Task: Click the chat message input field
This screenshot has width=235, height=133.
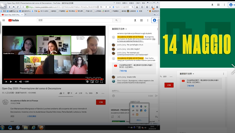Action: (135, 91)
